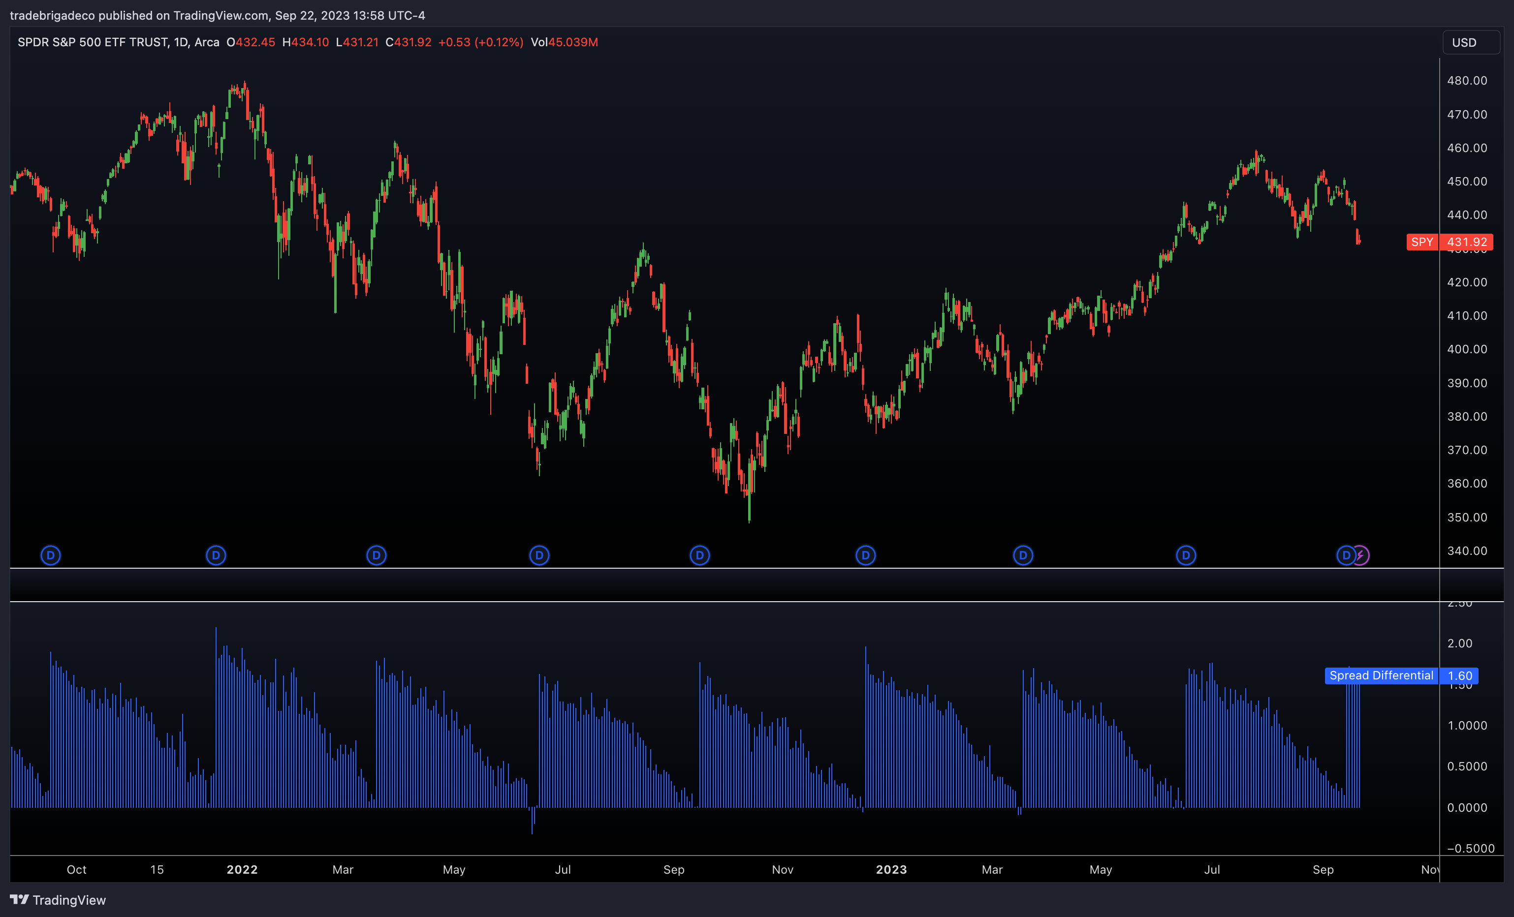This screenshot has width=1514, height=917.
Task: Click the dividend marker near September 2022
Action: click(x=699, y=555)
